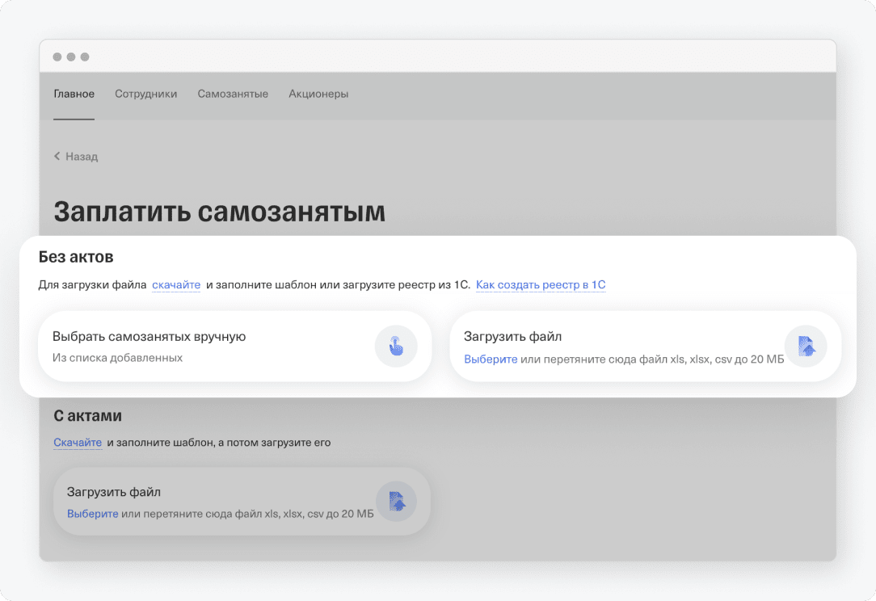Click Выберите in the Без актов upload card
Screen dimensions: 876x601
(x=491, y=359)
